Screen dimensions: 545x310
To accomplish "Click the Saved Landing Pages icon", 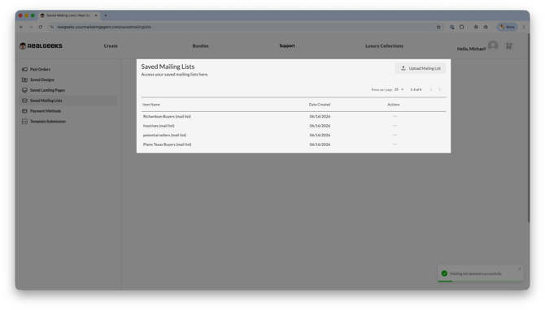I will point(24,90).
